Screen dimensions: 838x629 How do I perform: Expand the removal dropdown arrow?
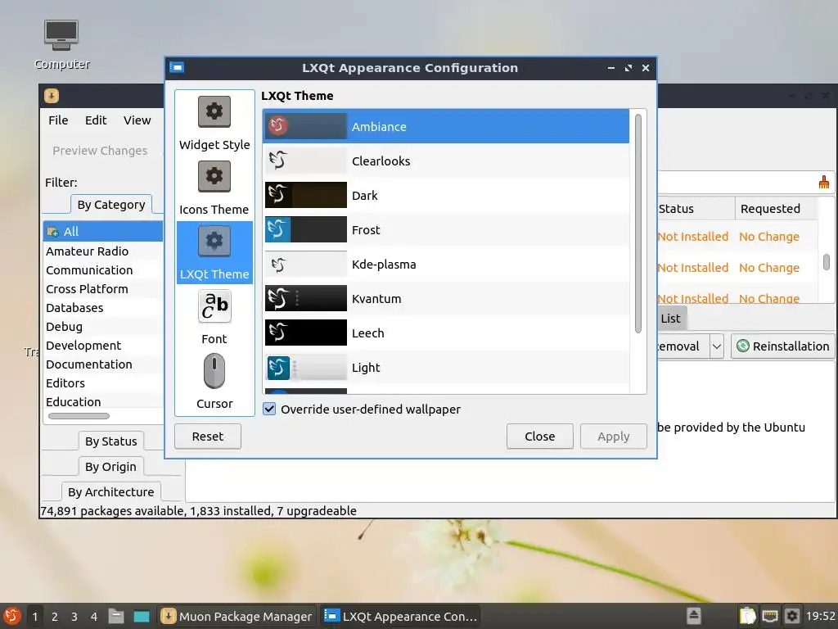[x=717, y=346]
